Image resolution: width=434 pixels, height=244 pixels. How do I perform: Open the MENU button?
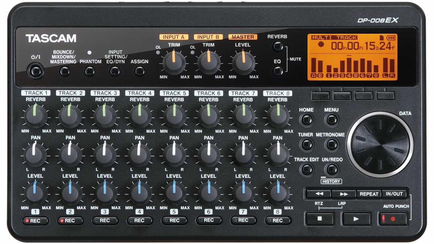pos(331,120)
